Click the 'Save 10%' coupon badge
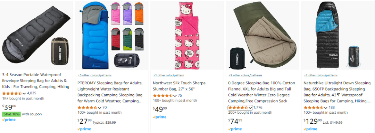The height and width of the screenshot is (133, 375). coord(11,114)
